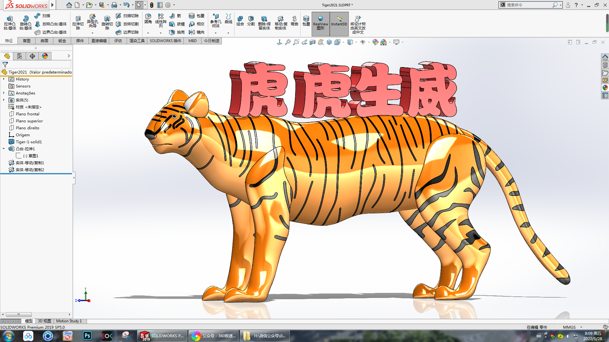
Task: Open Photoshop from the taskbar
Action: point(87,336)
